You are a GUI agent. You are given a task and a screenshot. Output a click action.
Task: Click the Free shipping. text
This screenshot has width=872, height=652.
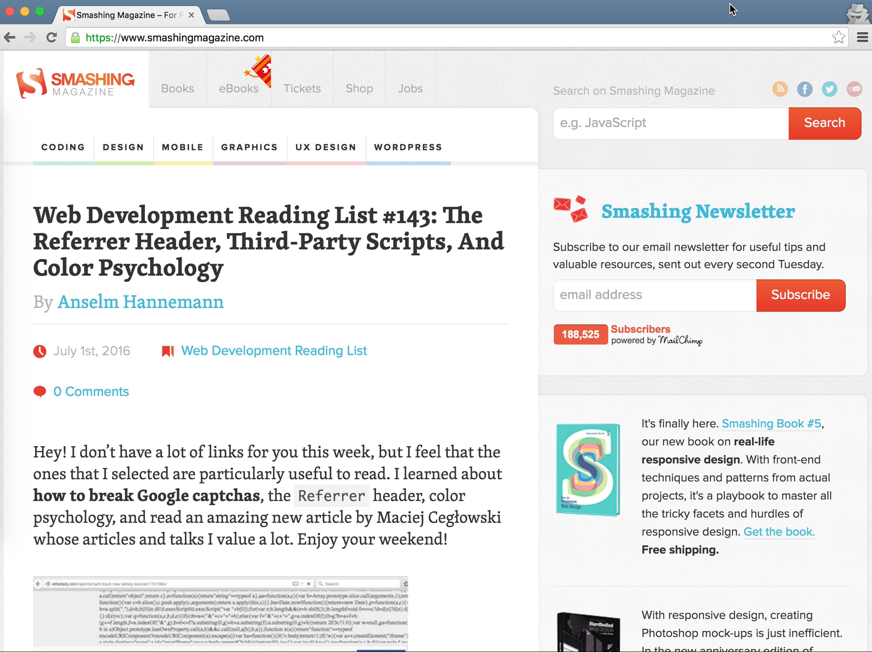tap(680, 550)
